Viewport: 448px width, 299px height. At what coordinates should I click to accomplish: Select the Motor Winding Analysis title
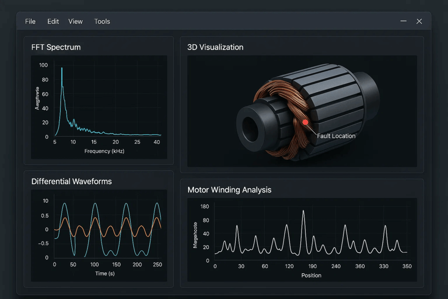(229, 190)
